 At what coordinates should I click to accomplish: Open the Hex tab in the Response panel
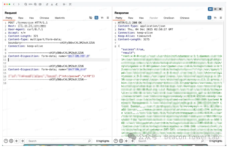[x=141, y=18]
